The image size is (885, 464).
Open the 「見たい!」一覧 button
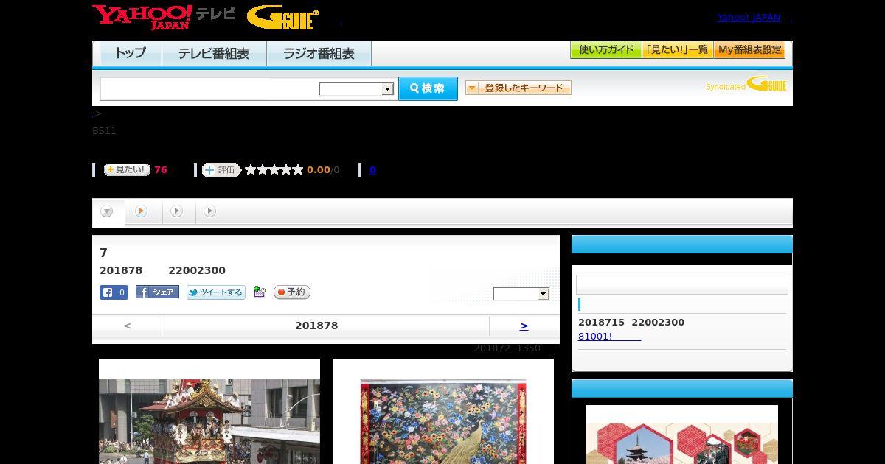tap(677, 50)
